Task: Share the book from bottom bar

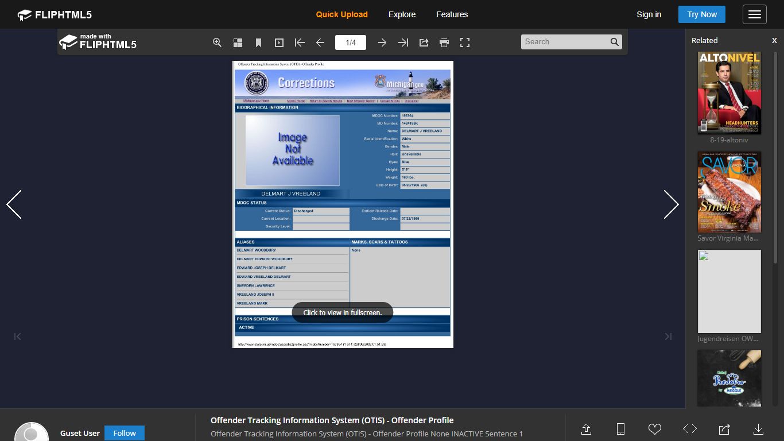Action: (724, 429)
